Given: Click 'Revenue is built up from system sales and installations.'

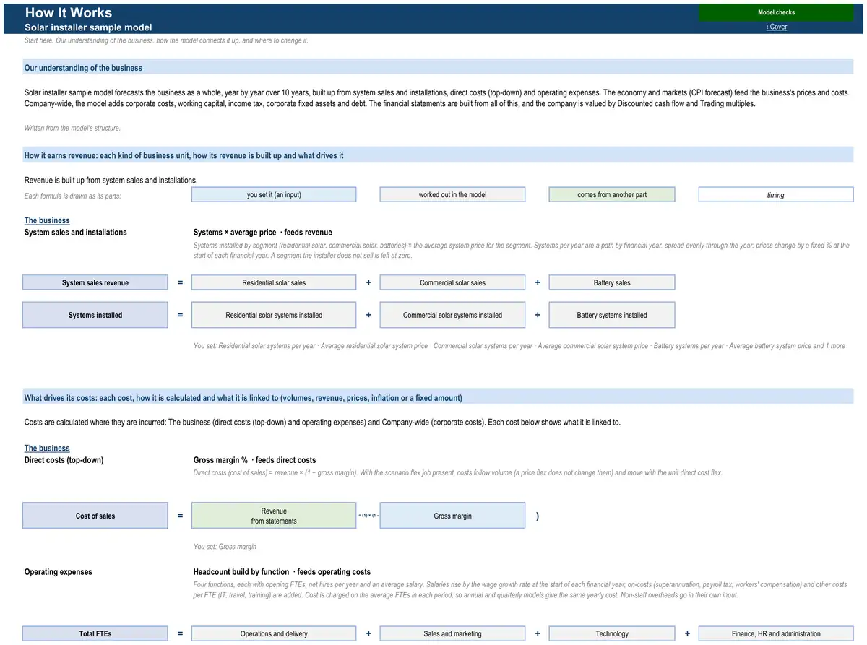Looking at the screenshot, I should [111, 181].
